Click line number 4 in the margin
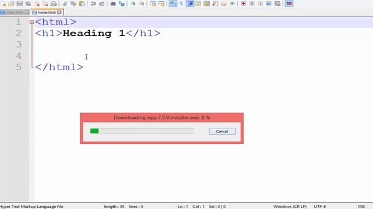 point(18,56)
